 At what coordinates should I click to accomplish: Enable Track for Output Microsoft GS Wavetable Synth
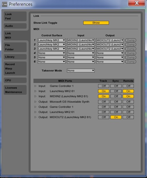(104, 102)
